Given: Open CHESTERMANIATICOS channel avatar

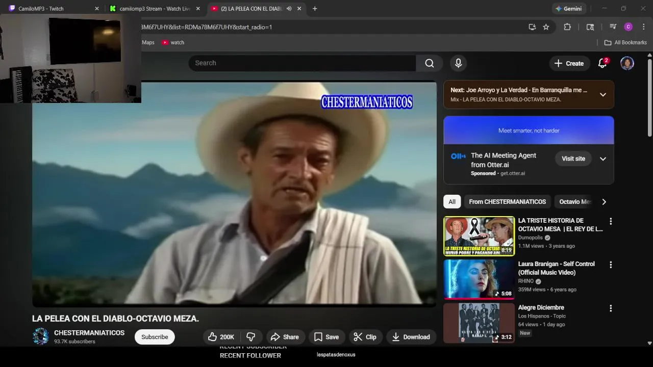Looking at the screenshot, I should point(41,336).
